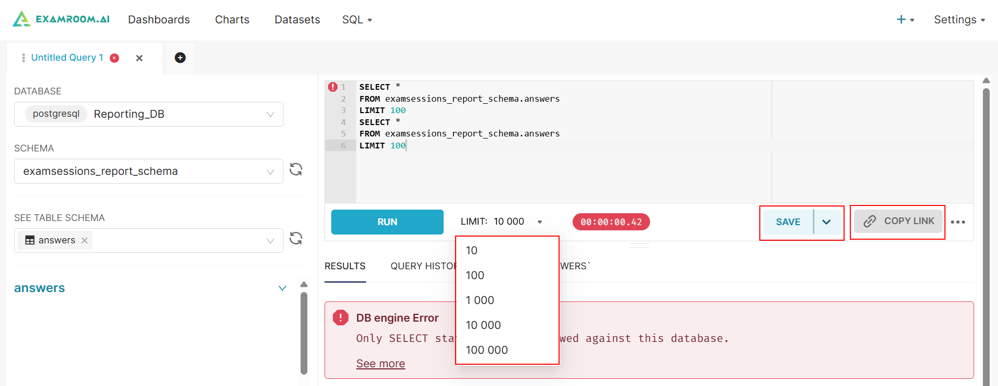Select the 100 row limit option
This screenshot has height=386, width=998.
475,275
